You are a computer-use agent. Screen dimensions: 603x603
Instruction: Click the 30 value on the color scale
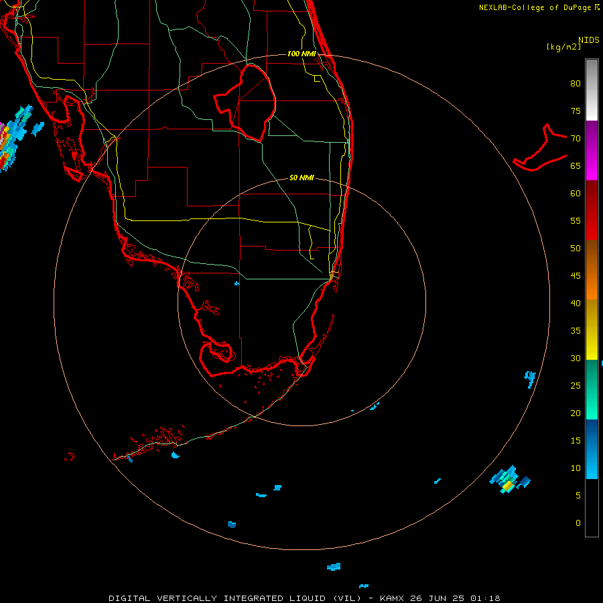[x=576, y=358]
